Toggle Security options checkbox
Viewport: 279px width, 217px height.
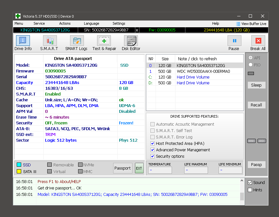click(152, 156)
